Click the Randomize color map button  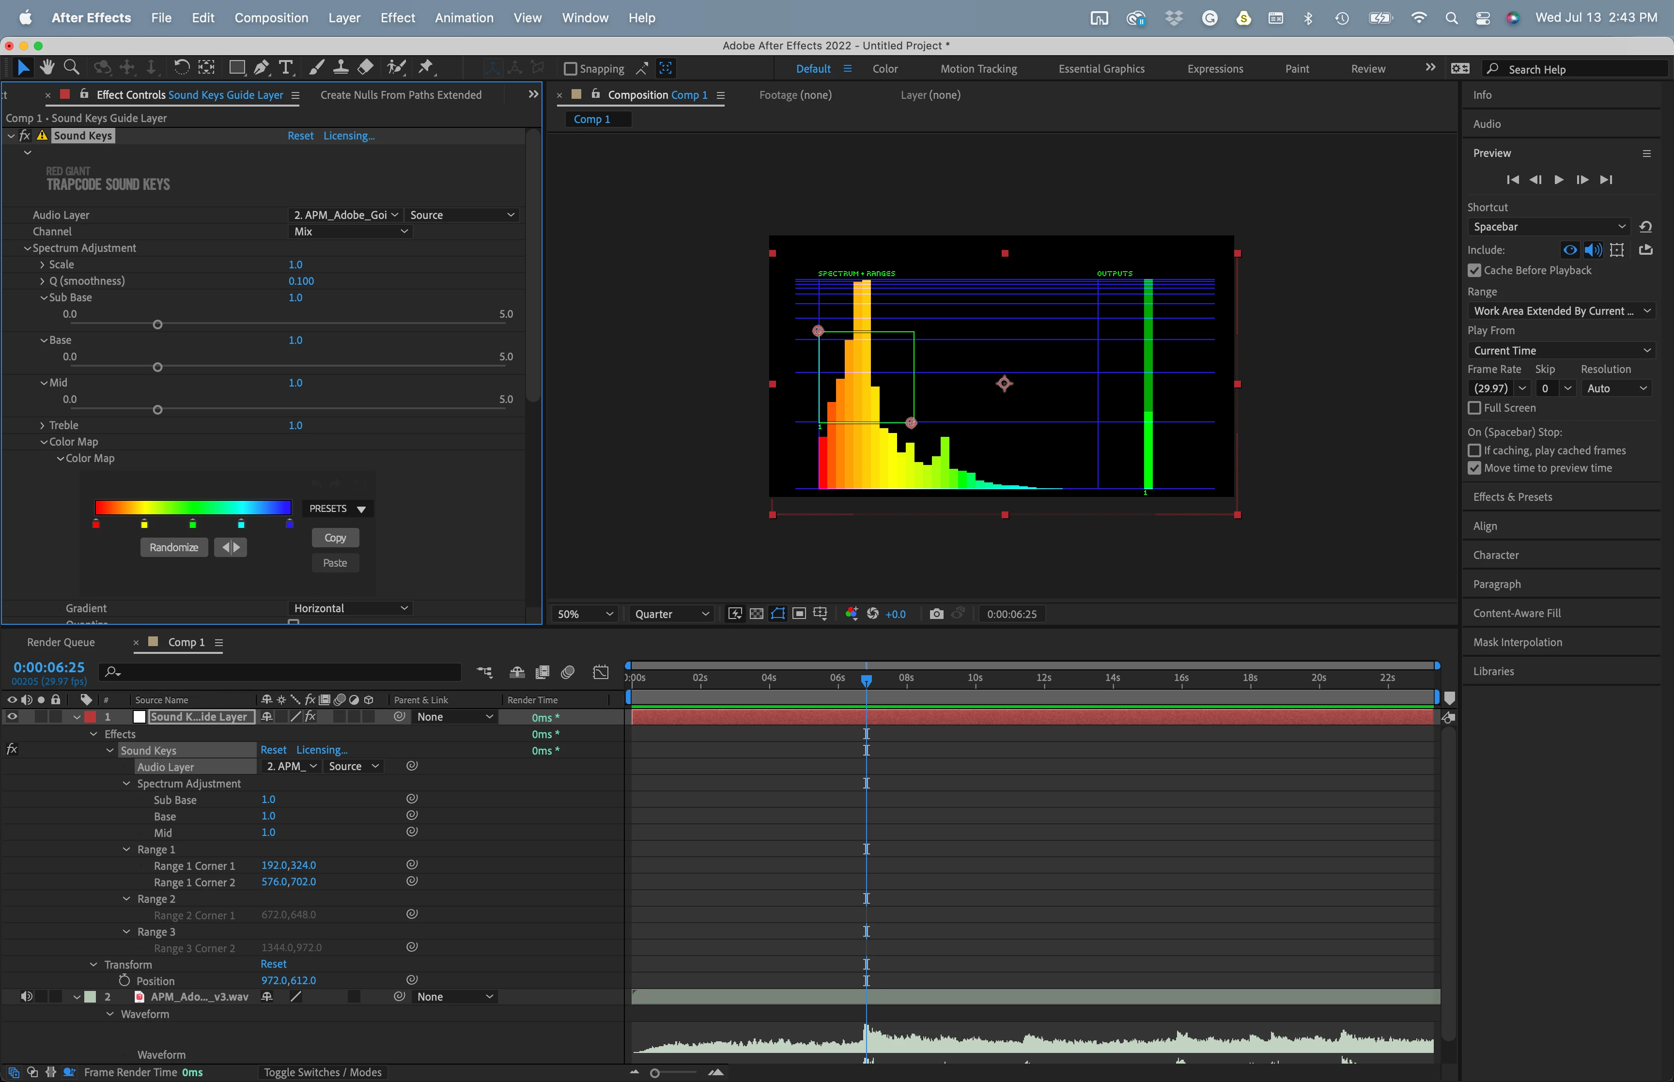click(x=173, y=547)
